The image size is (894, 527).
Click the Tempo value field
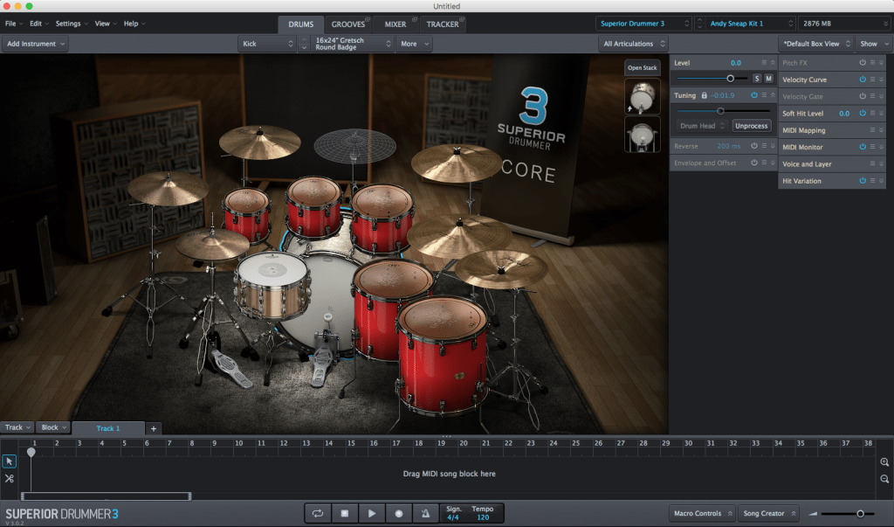point(484,517)
